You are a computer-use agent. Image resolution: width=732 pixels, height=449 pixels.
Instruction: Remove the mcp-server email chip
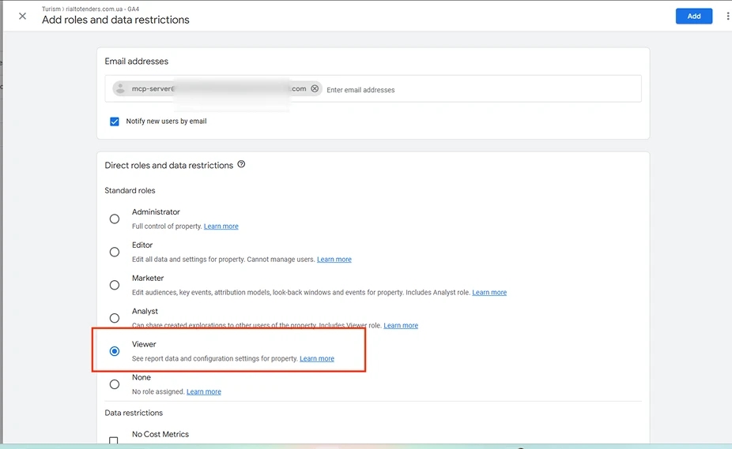[315, 88]
